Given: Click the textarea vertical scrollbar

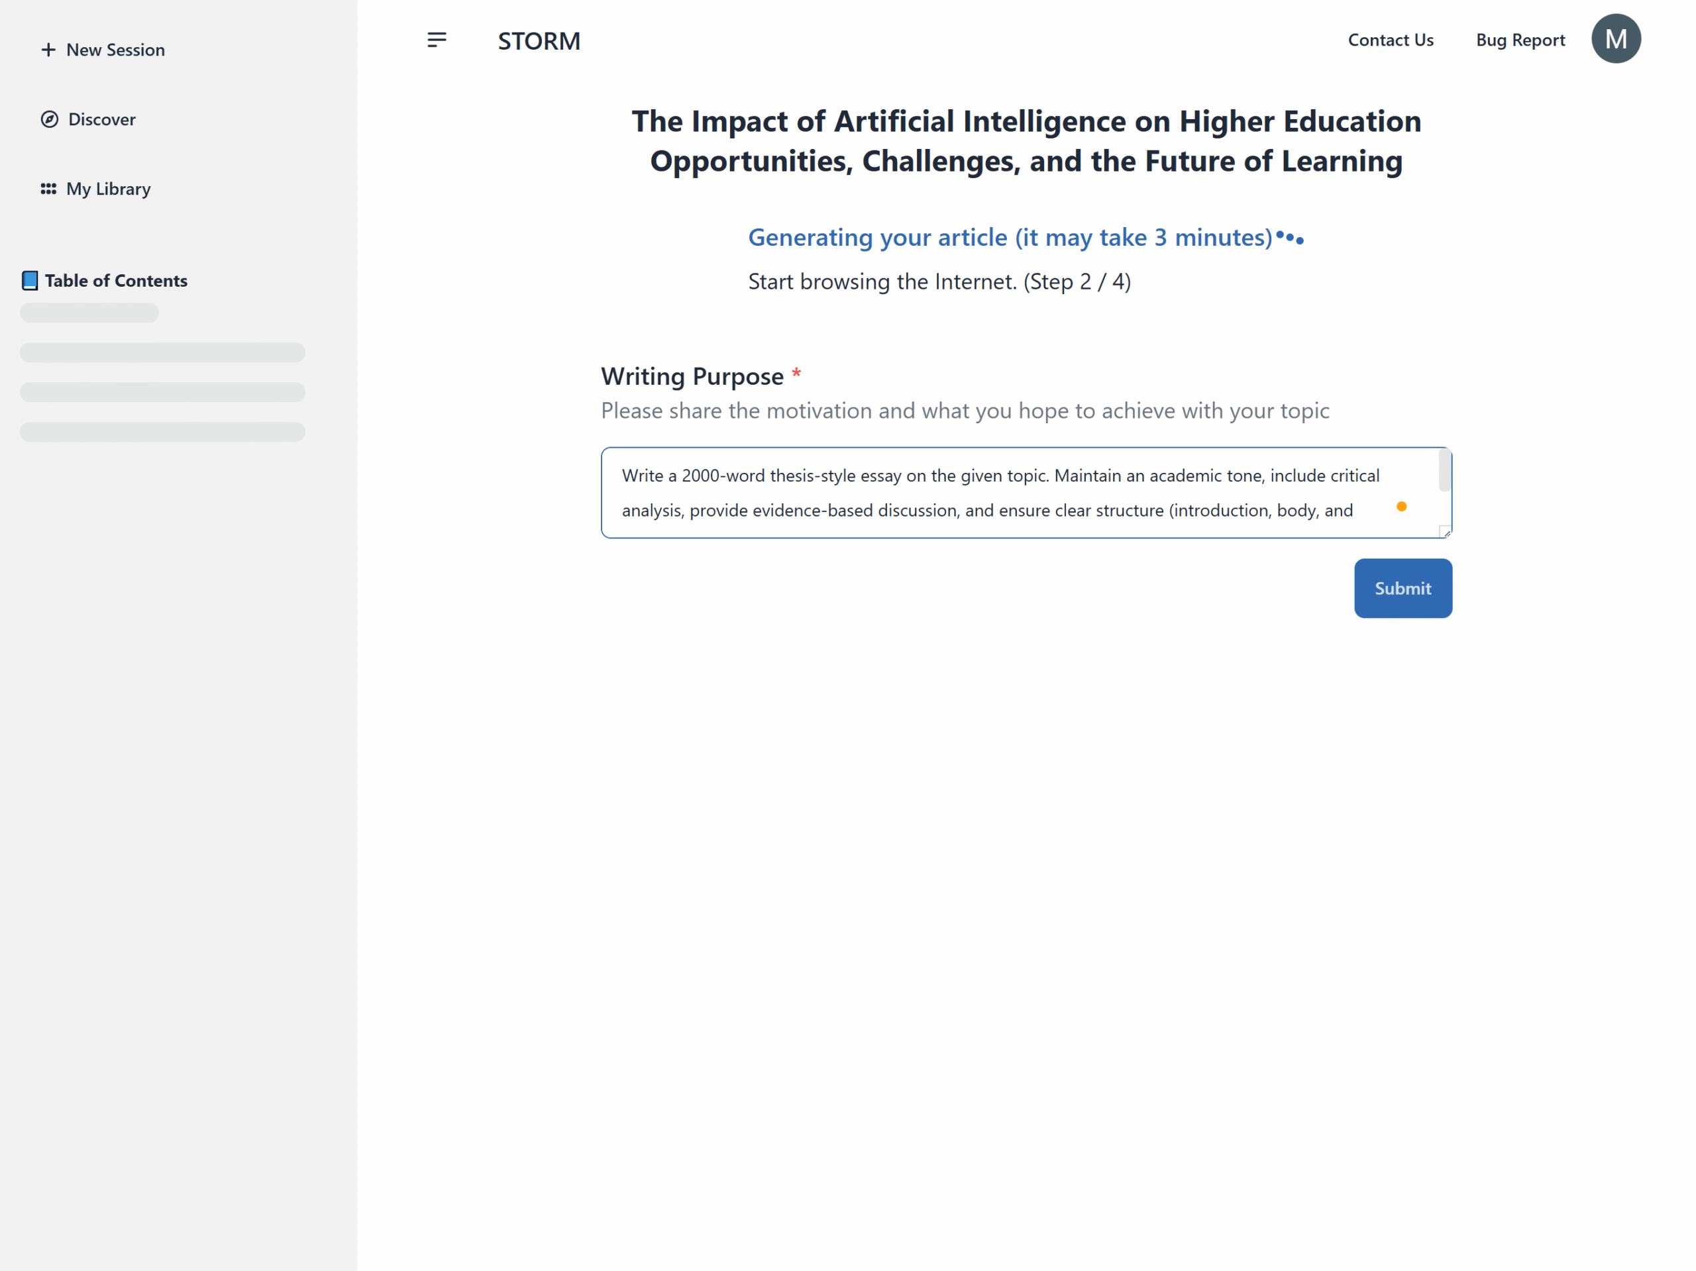Looking at the screenshot, I should (x=1444, y=471).
